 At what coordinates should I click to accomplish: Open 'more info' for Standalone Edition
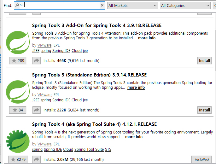point(136,88)
